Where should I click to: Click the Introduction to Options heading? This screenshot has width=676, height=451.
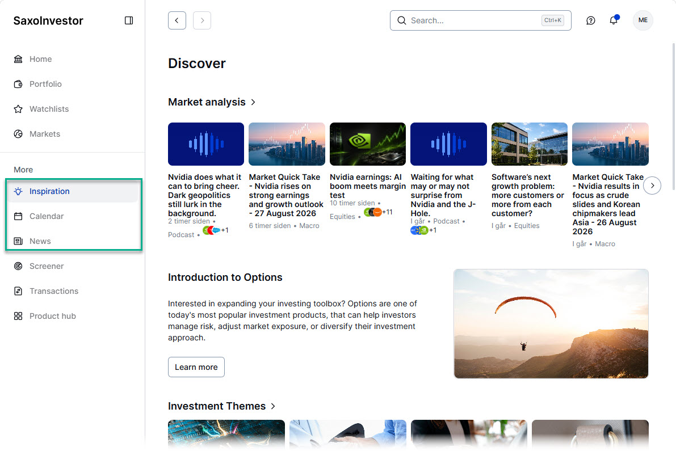click(225, 277)
